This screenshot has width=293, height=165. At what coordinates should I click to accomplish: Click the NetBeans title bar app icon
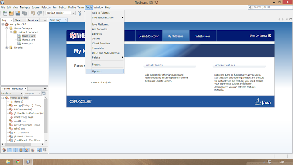[2, 2]
